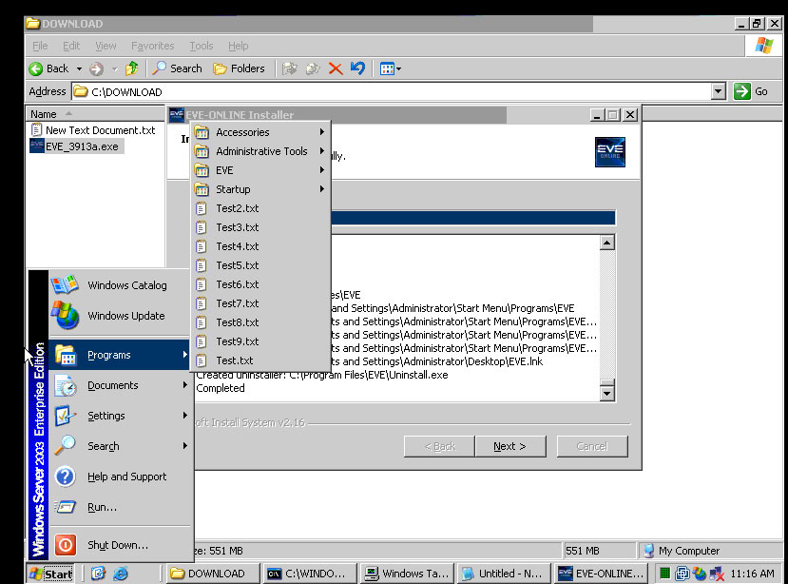Open the Views dropdown arrow
This screenshot has width=788, height=584.
tap(399, 68)
